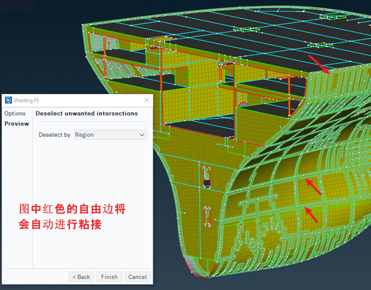This screenshot has width=371, height=290.
Task: Click the middle red arrow on hull side
Action: (x=313, y=186)
